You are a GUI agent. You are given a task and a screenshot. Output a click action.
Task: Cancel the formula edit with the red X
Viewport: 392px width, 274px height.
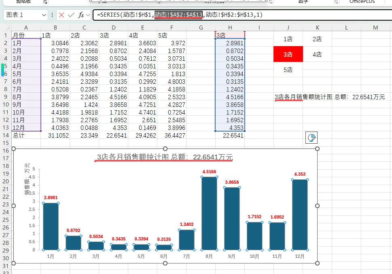point(61,15)
